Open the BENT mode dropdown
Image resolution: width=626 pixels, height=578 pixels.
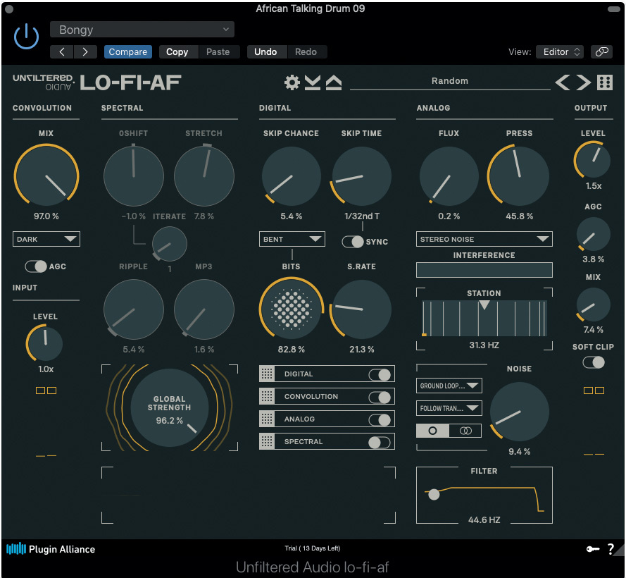tap(292, 239)
